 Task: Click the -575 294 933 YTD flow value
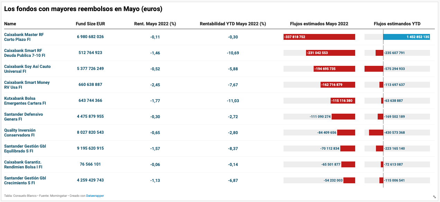point(394,69)
